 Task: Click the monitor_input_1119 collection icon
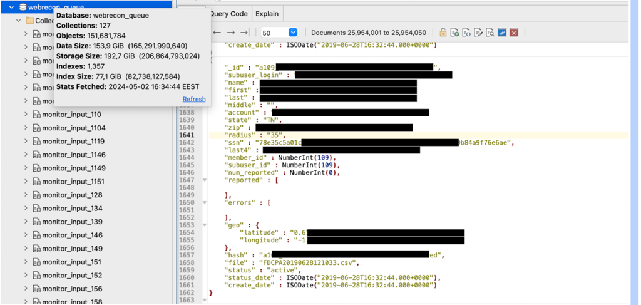[37, 142]
